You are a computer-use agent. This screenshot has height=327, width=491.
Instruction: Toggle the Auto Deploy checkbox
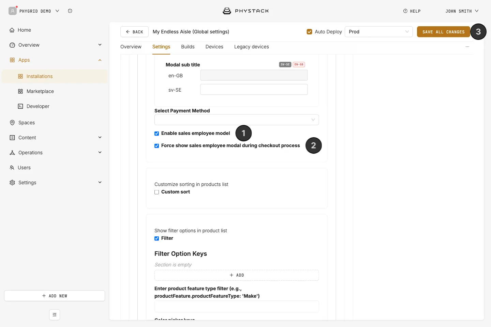pyautogui.click(x=310, y=32)
